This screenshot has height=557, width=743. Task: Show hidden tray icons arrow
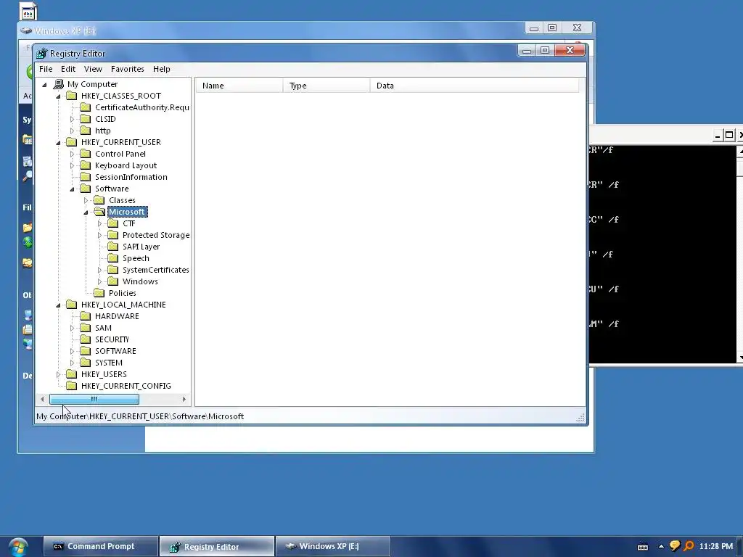(661, 547)
